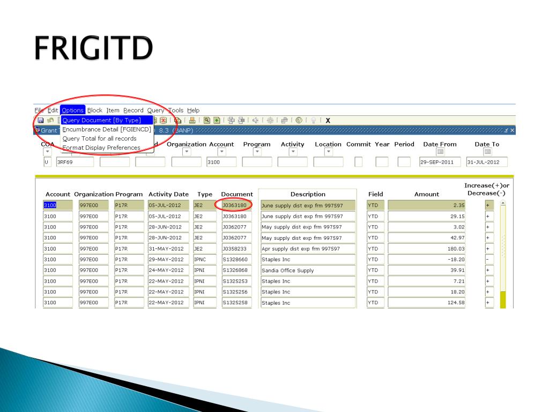Click the Account filter field with 3100
The width and height of the screenshot is (549, 412).
[x=221, y=162]
